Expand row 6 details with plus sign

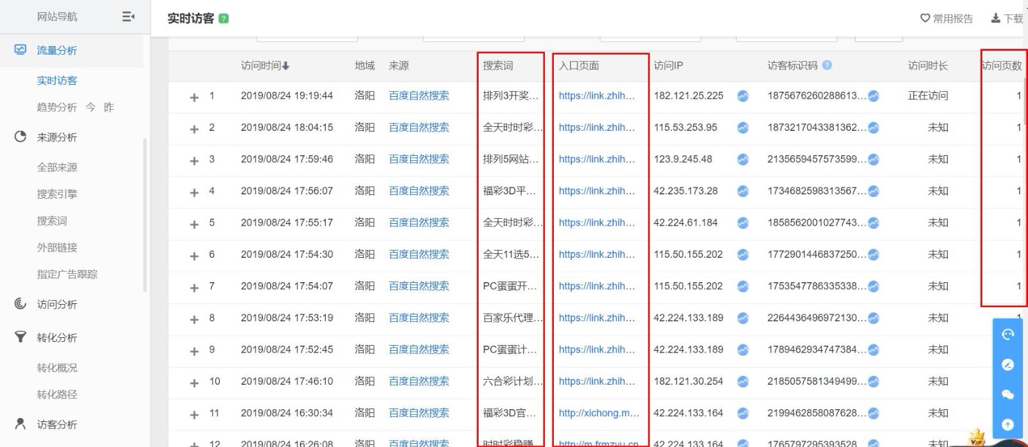pos(194,256)
